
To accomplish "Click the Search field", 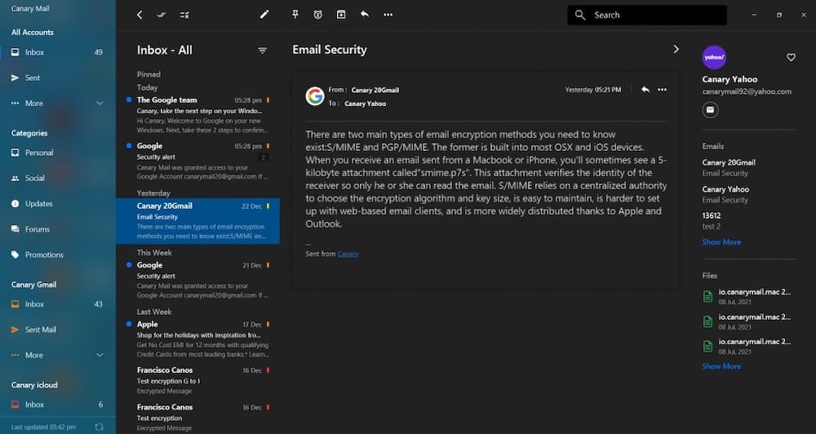I will [647, 15].
